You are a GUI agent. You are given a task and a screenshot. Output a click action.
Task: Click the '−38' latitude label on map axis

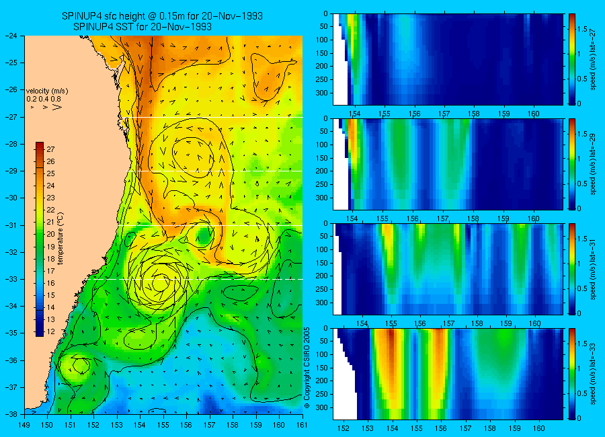coord(12,414)
